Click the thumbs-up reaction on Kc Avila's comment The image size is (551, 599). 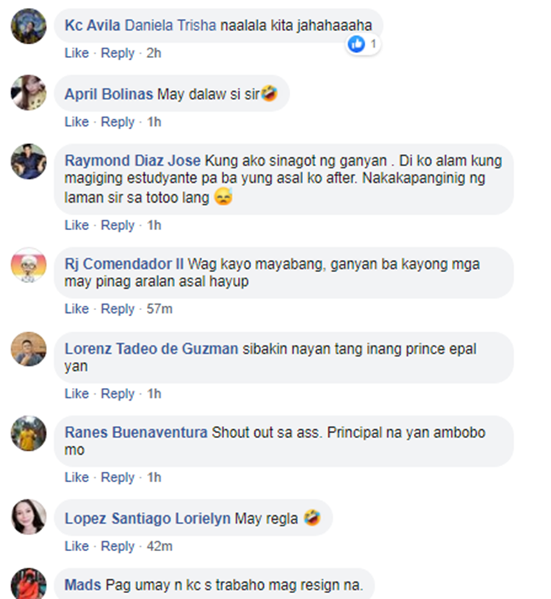point(356,44)
